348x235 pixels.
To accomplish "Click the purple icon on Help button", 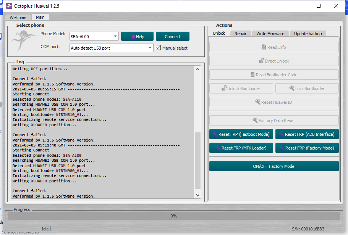I will point(133,37).
